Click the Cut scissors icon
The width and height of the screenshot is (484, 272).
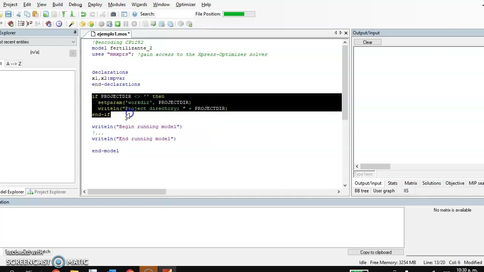pyautogui.click(x=19, y=14)
